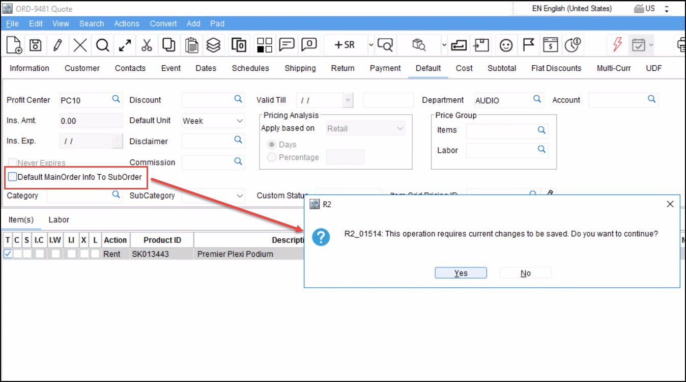Open the Valid Till date dropdown
The height and width of the screenshot is (382, 686).
click(x=348, y=100)
